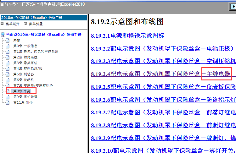Viewport: 236px width, 153px height.
Task: Open 第1章 暖风、通风和空调系统 chapter
Action: coord(36,52)
